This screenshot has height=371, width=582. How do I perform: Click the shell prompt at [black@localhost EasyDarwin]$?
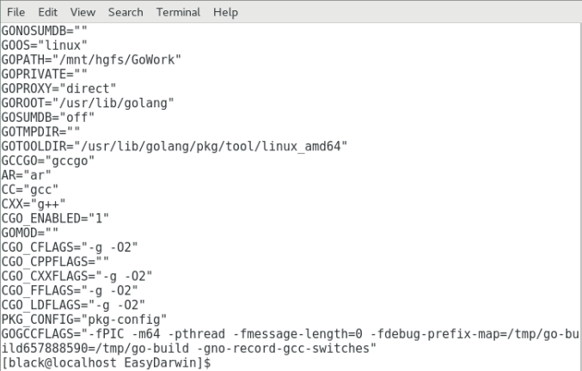107,363
